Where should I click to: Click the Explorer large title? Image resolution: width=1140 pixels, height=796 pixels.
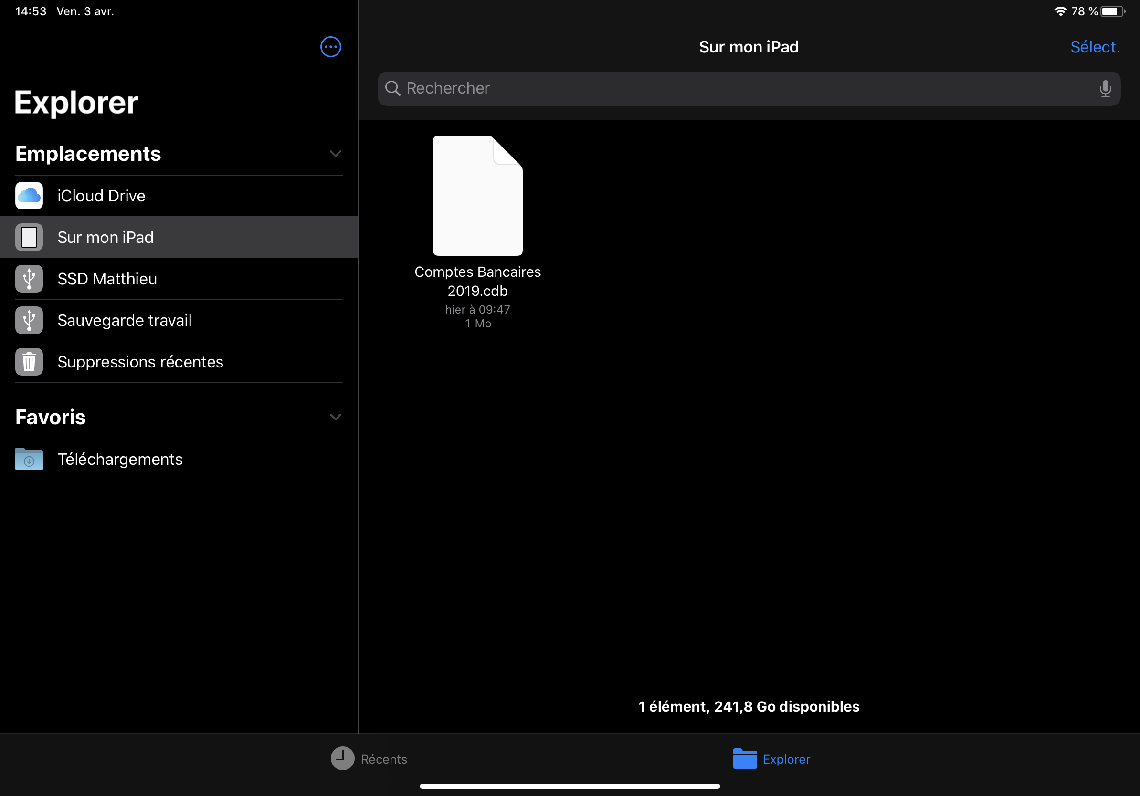click(76, 103)
